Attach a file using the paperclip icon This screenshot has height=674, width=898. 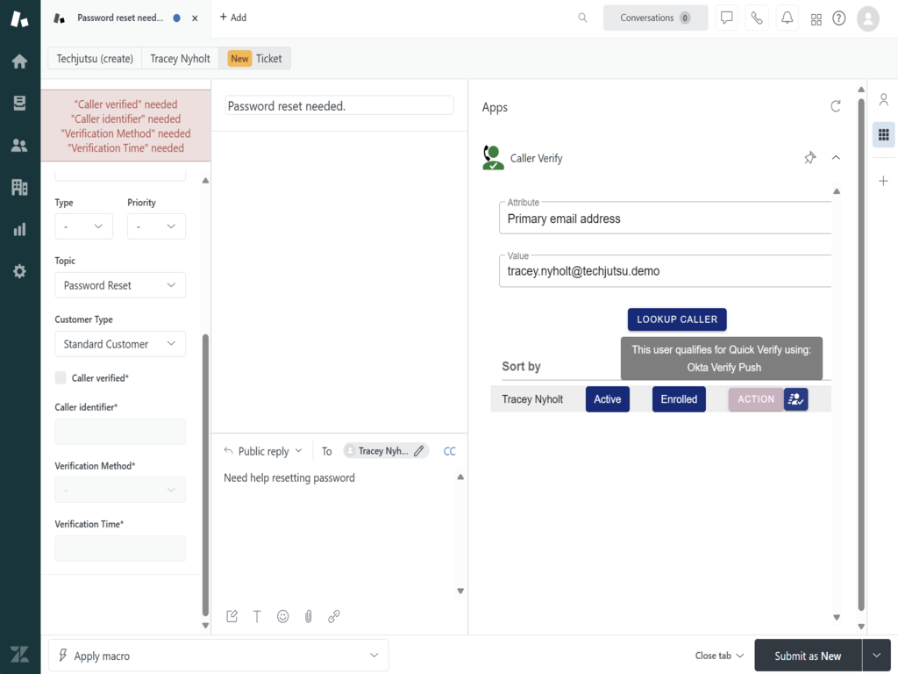(308, 616)
